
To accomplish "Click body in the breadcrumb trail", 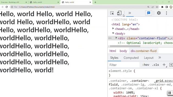I will pyautogui.click(x=123, y=51).
